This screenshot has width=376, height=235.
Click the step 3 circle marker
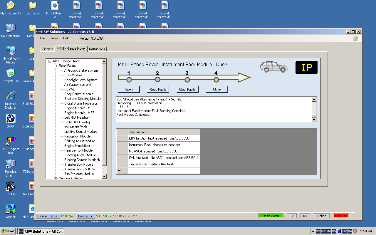click(187, 80)
